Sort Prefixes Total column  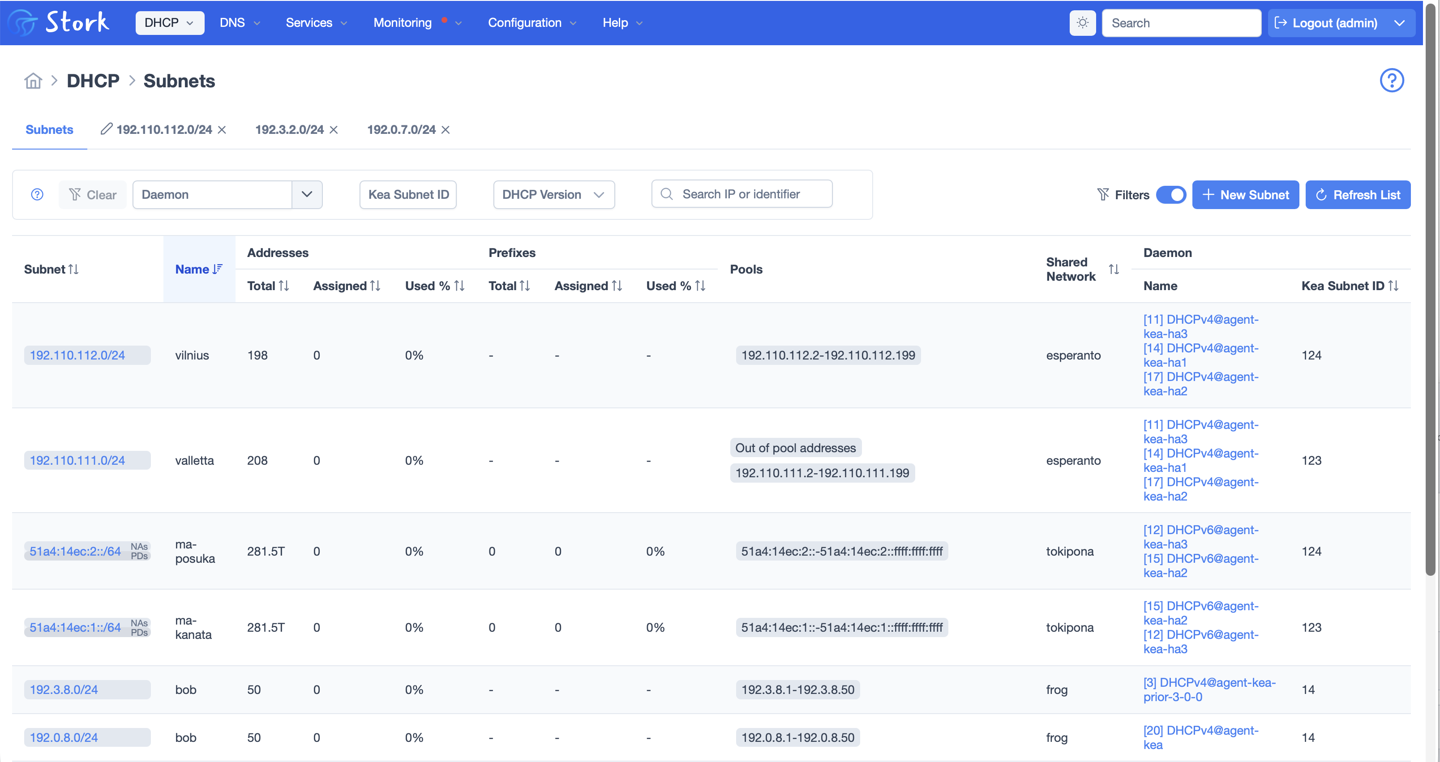coord(524,286)
